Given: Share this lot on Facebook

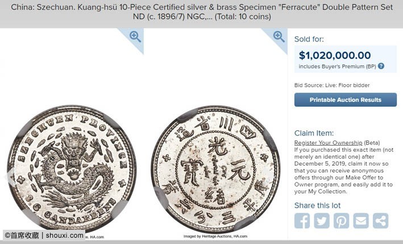Looking at the screenshot, I should pyautogui.click(x=302, y=221).
